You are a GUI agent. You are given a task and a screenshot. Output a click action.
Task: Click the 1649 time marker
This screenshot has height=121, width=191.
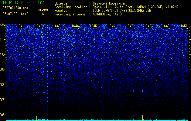coord(166,26)
